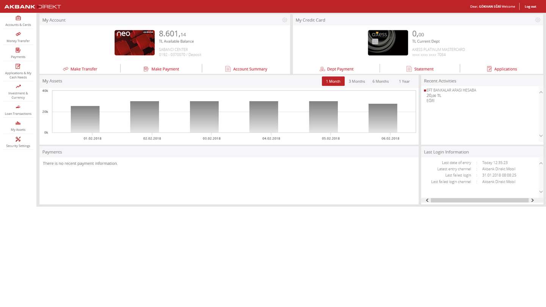This screenshot has width=546, height=307.
Task: Switch assets chart to 6 Months
Action: [x=381, y=81]
